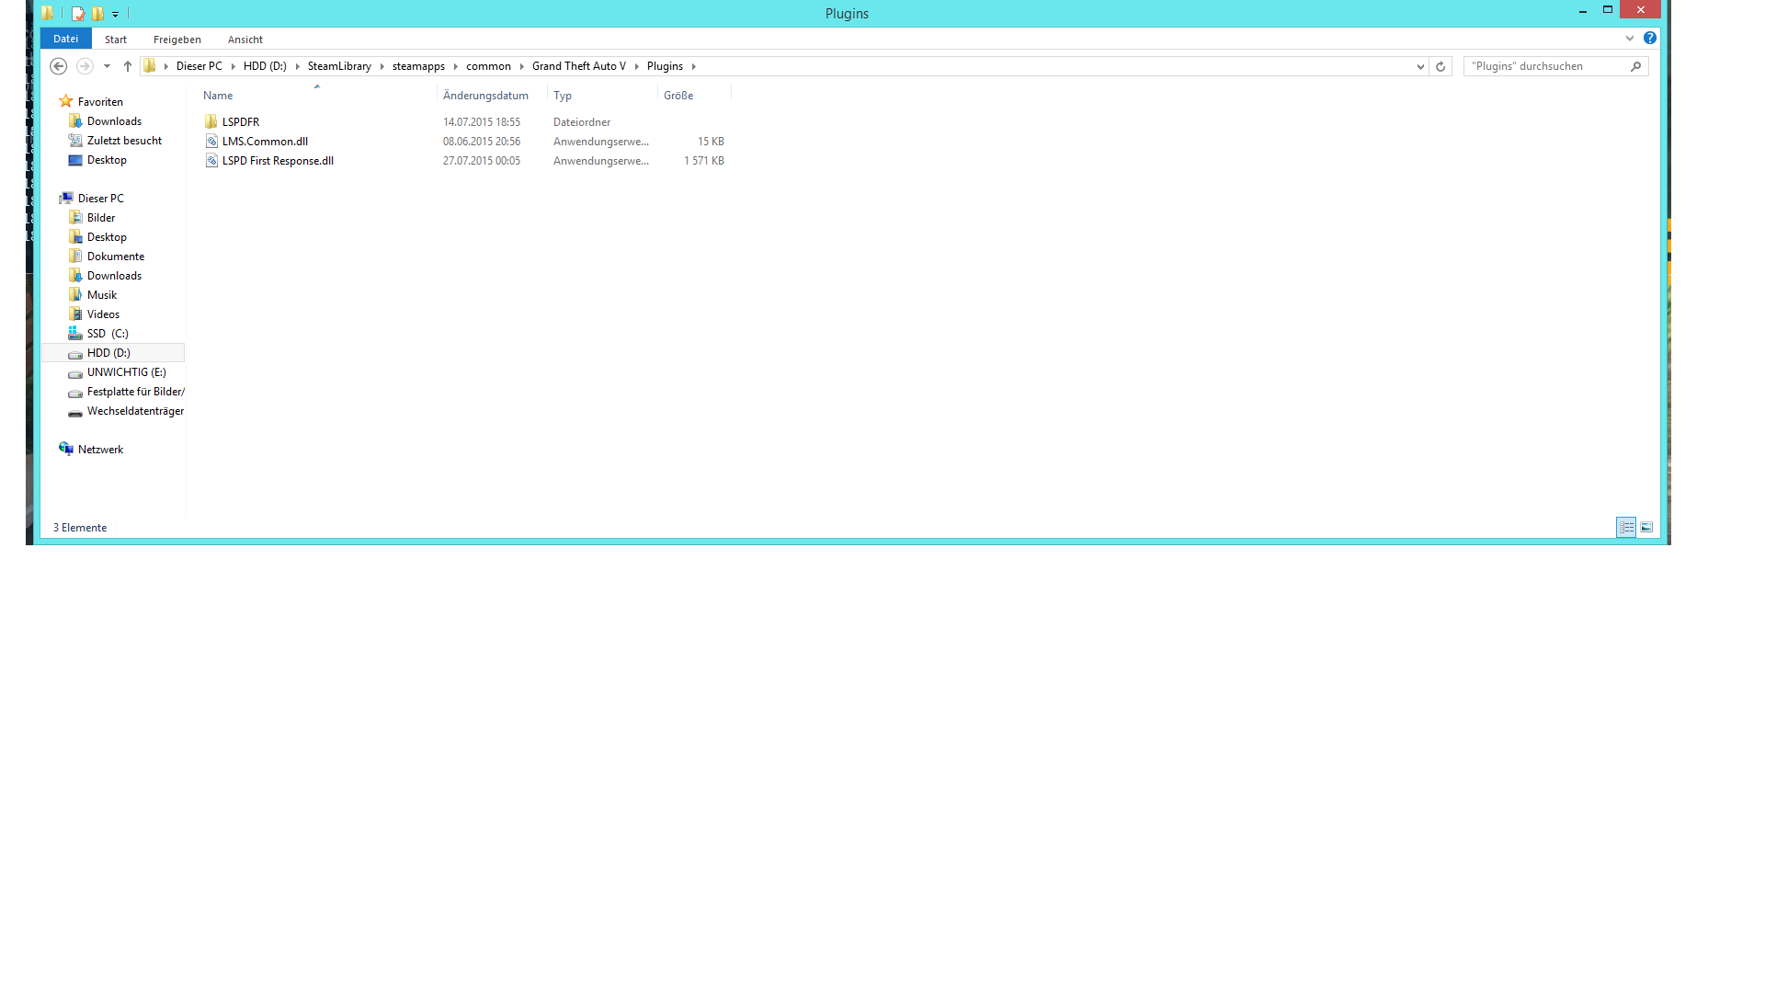Viewport: 1765px width, 993px height.
Task: Open the Datei menu
Action: [x=65, y=39]
